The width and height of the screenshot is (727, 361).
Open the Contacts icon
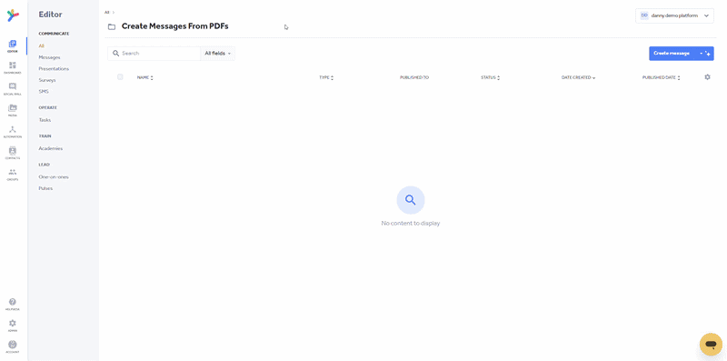tap(13, 153)
